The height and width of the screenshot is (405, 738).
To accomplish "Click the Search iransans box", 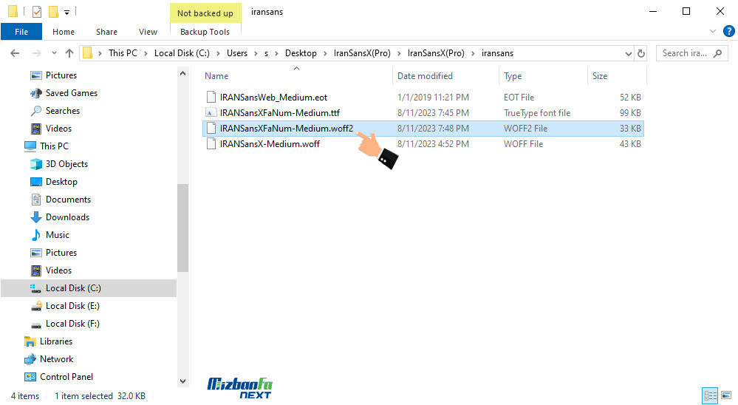I will tap(692, 53).
